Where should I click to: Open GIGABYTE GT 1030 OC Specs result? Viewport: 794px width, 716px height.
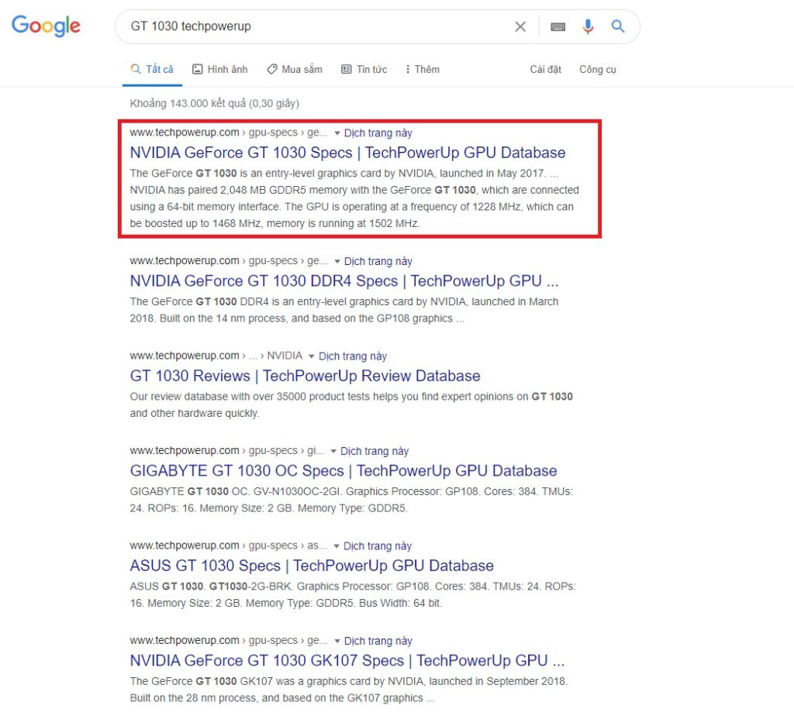pyautogui.click(x=343, y=470)
